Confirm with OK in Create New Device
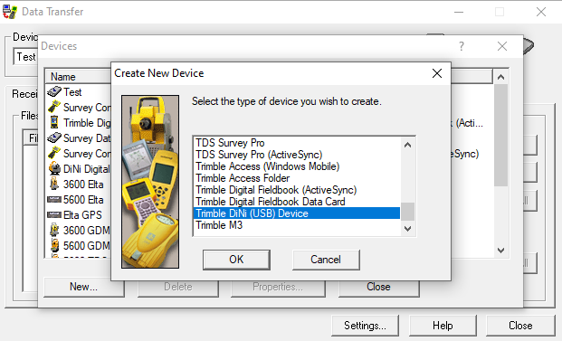Screen dimensions: 562x341 (236, 260)
